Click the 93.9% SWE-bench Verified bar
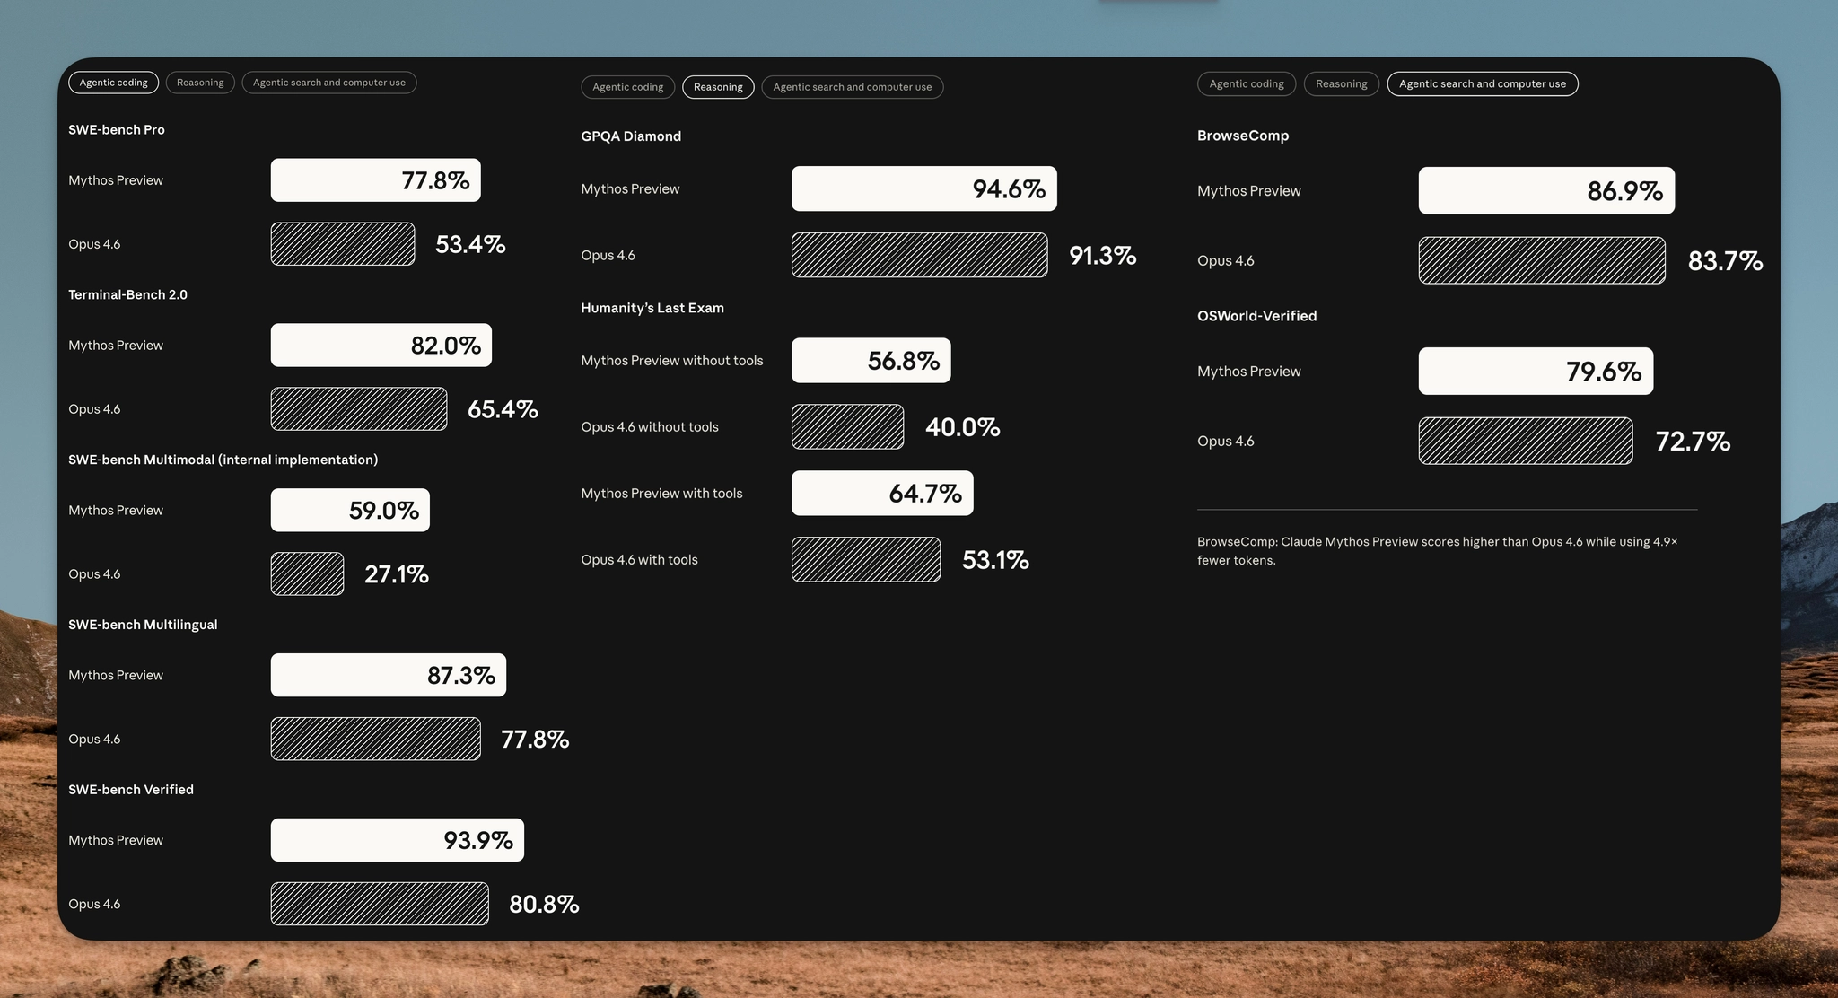1838x998 pixels. [x=397, y=840]
